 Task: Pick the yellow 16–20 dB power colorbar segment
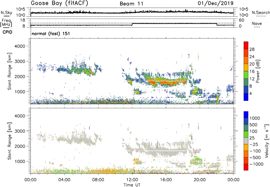tap(246, 67)
